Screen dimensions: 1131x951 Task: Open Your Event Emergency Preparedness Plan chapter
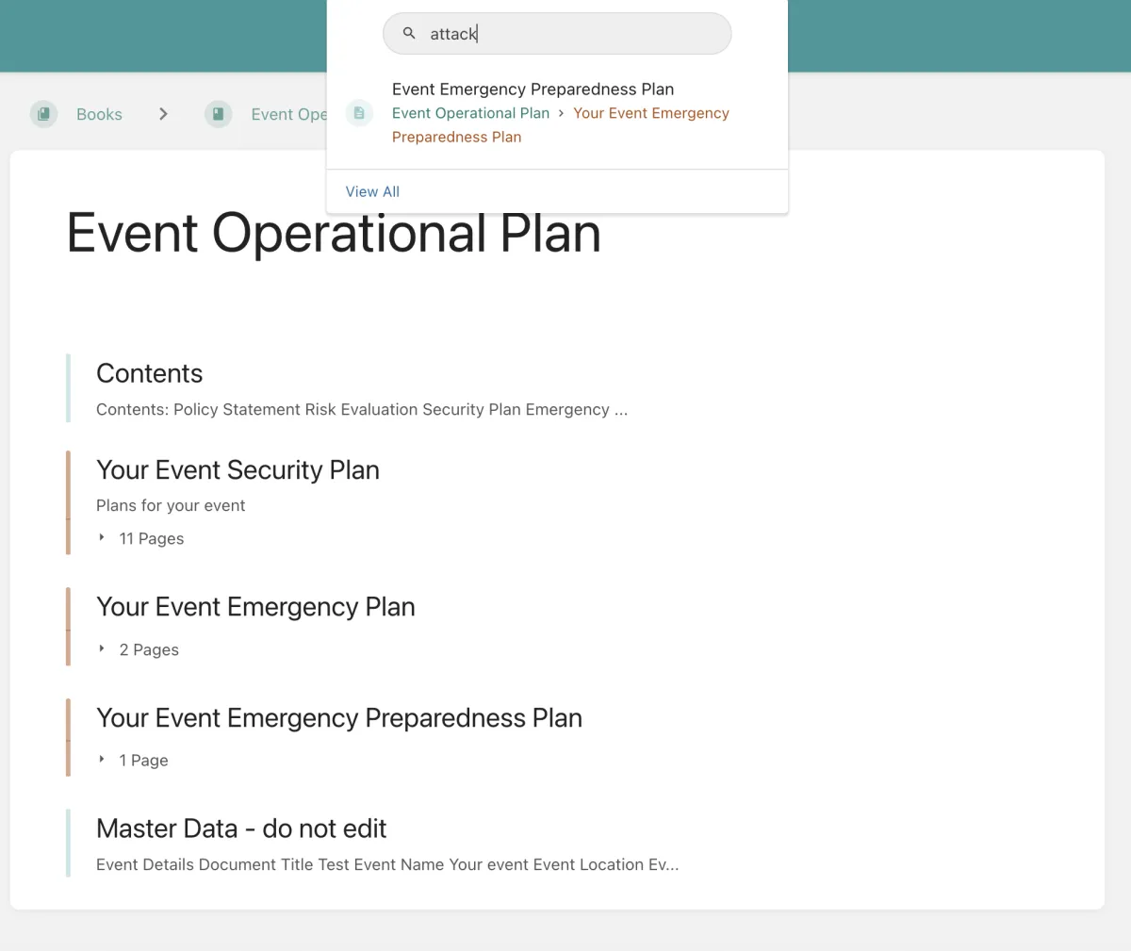(339, 717)
